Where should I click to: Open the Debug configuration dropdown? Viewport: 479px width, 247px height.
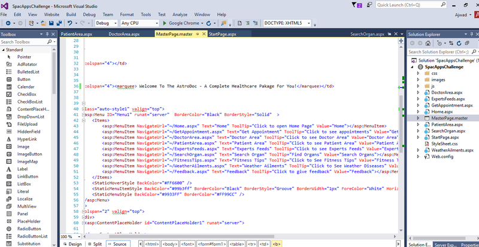[x=107, y=23]
